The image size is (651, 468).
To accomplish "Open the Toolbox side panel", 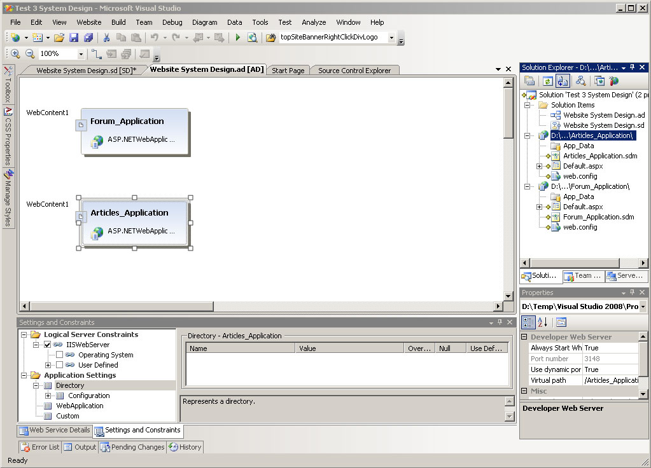I will 8,85.
